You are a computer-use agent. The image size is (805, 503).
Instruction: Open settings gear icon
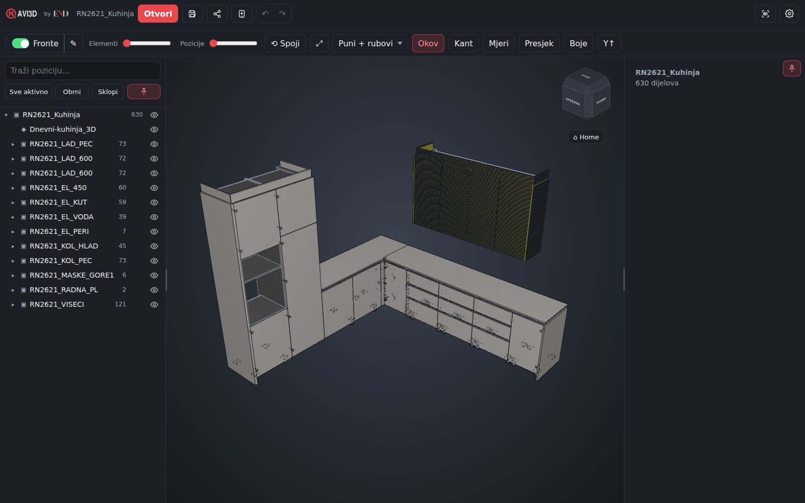[x=789, y=14]
